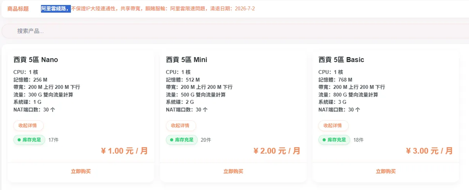The image size is (469, 190).
Task: Focus the 搜索产品 search field
Action: (235, 31)
